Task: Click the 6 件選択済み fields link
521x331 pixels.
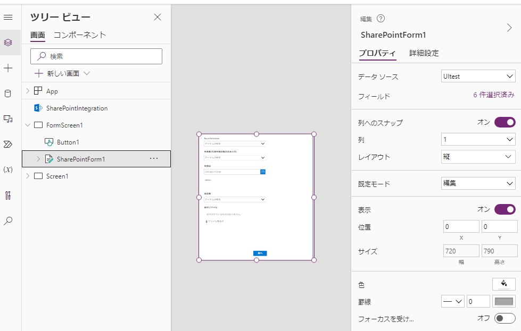Action: pos(494,95)
